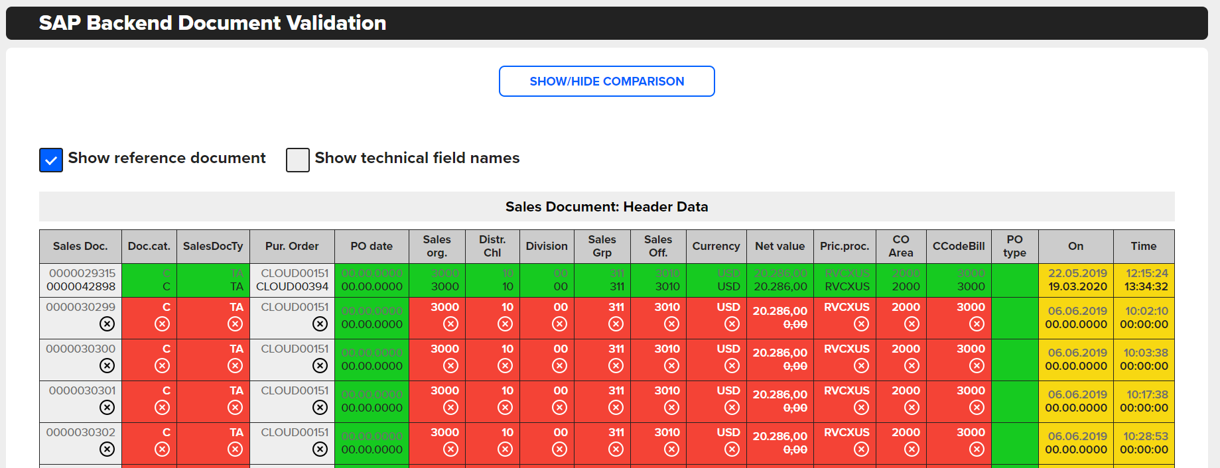Uncheck the Show reference document checkbox
This screenshot has width=1220, height=468.
click(x=51, y=160)
